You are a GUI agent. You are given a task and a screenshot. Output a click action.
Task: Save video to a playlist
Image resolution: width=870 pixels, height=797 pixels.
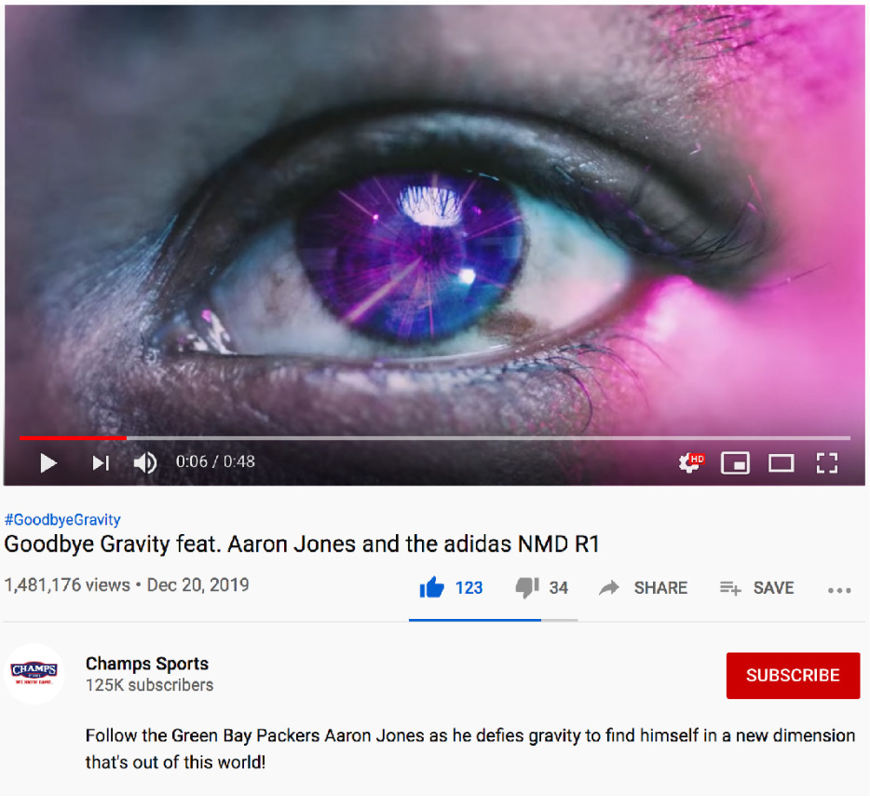coord(756,587)
